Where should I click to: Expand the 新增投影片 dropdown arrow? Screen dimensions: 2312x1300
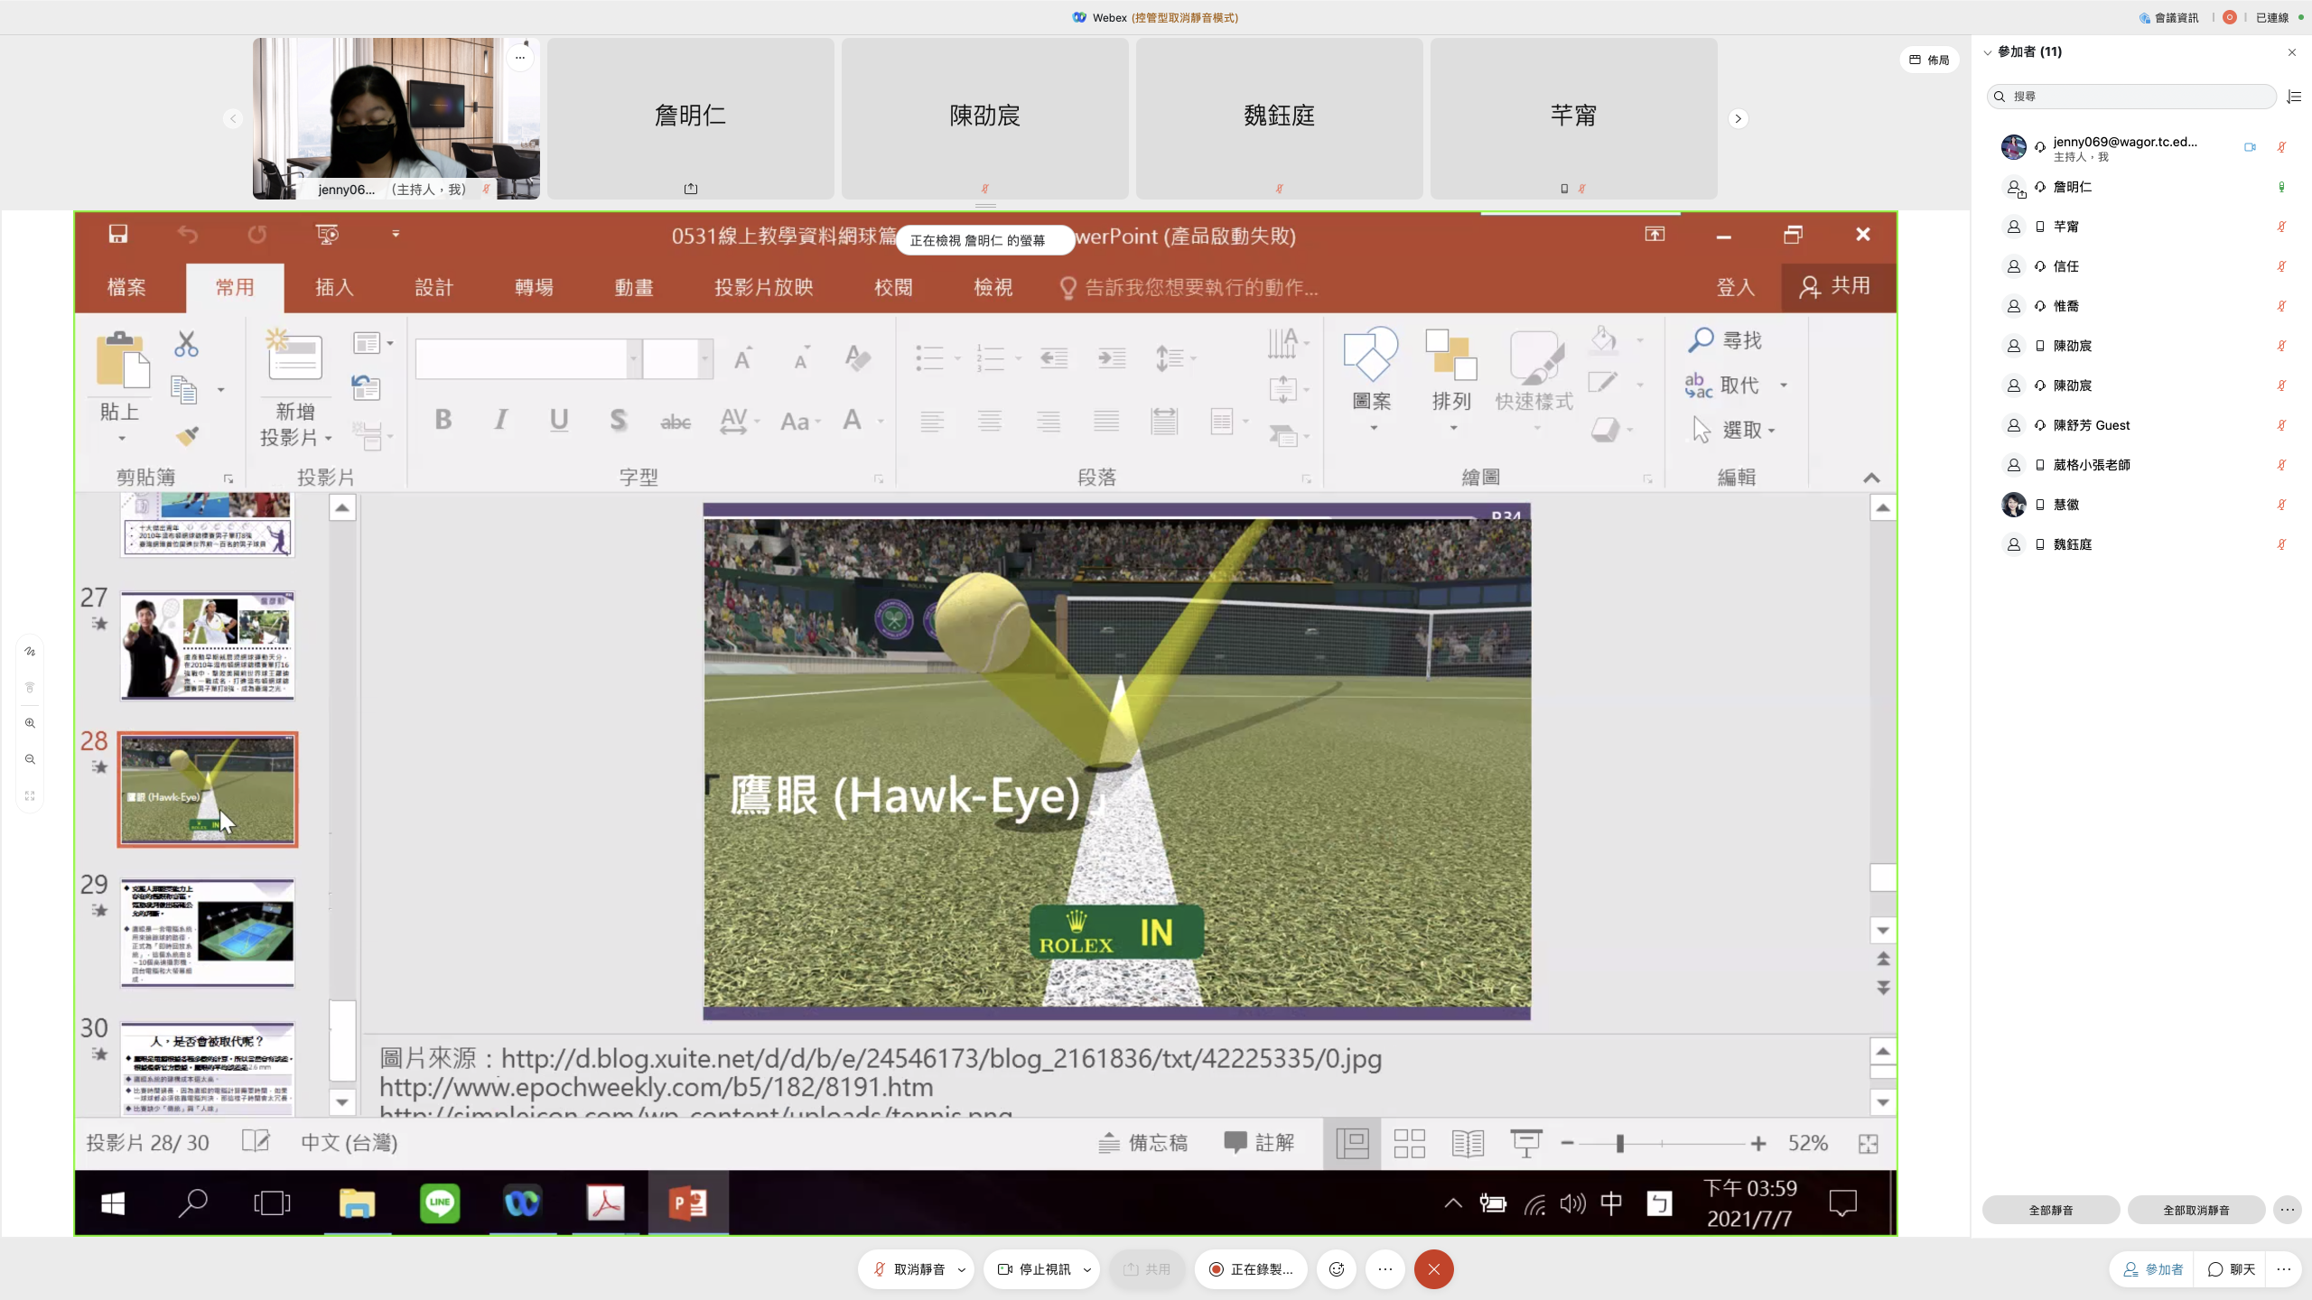(328, 438)
